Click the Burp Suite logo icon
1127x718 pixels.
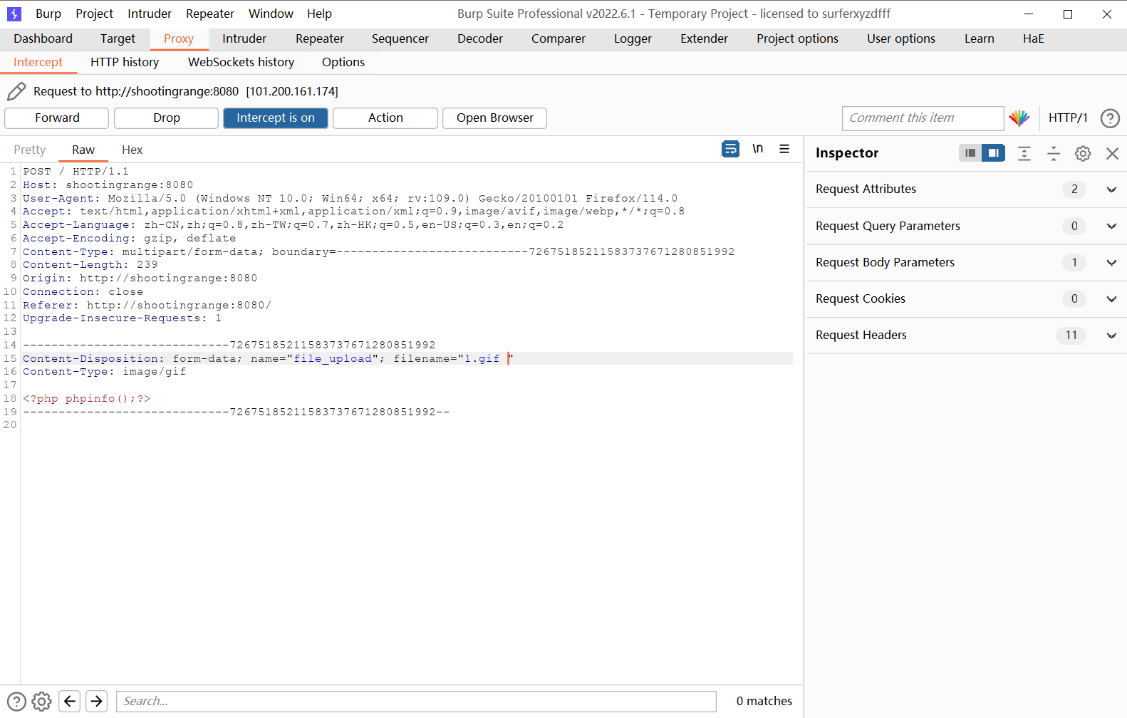click(14, 14)
